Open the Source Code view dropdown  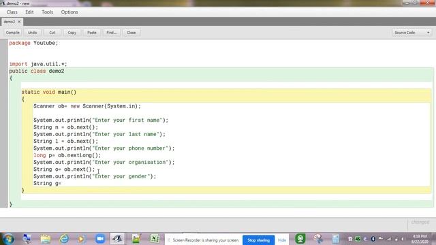pyautogui.click(x=411, y=33)
